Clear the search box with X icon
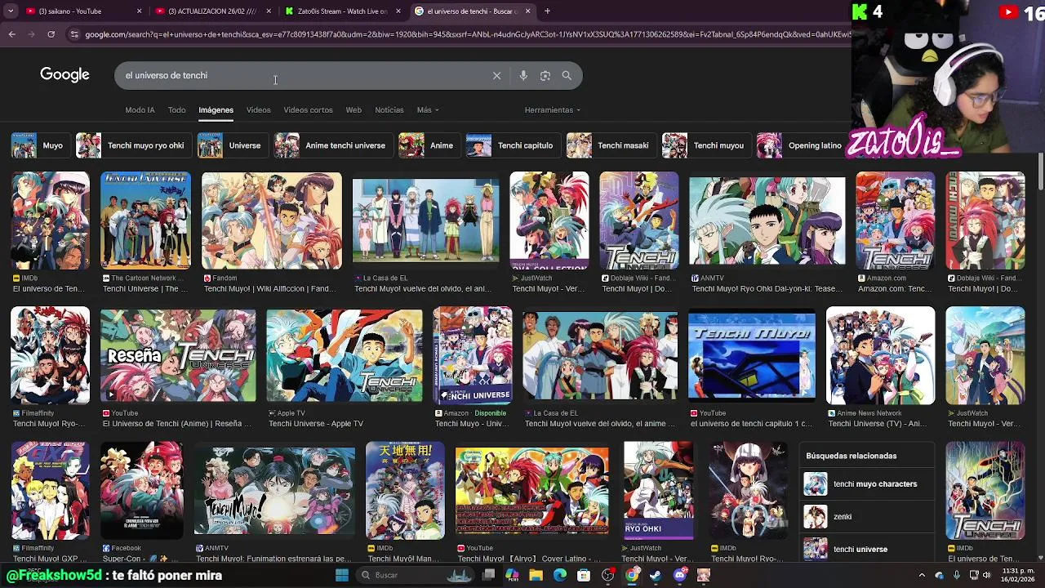 (x=496, y=76)
